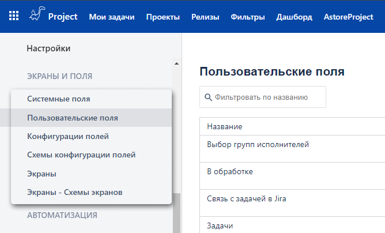Viewport: 385px width, 233px height.
Task: Open Дашборд in the header
Action: [294, 17]
